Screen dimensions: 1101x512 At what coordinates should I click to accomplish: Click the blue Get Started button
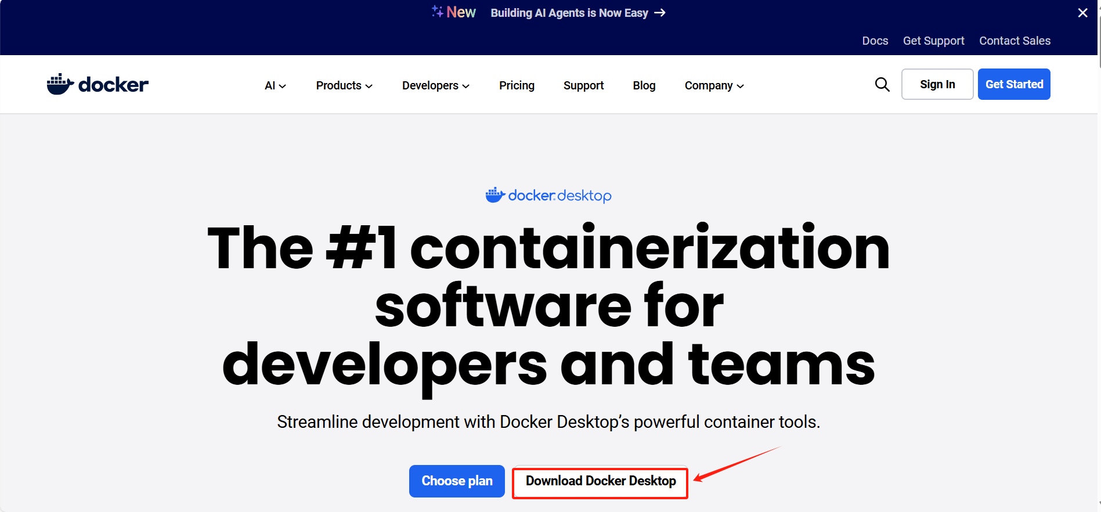tap(1014, 84)
